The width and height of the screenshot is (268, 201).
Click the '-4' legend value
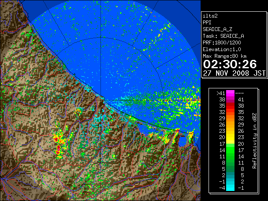point(222,188)
